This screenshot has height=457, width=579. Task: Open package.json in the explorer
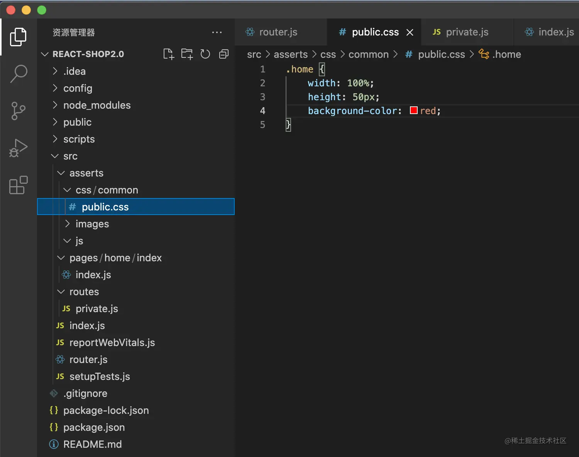click(94, 427)
